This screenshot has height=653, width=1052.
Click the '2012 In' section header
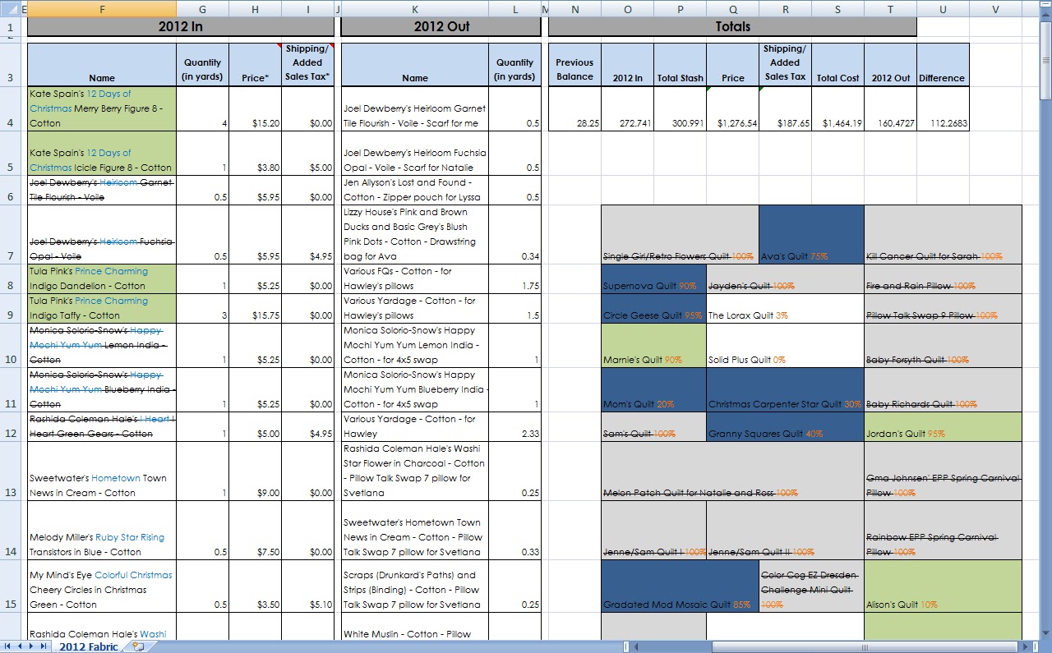click(x=180, y=26)
